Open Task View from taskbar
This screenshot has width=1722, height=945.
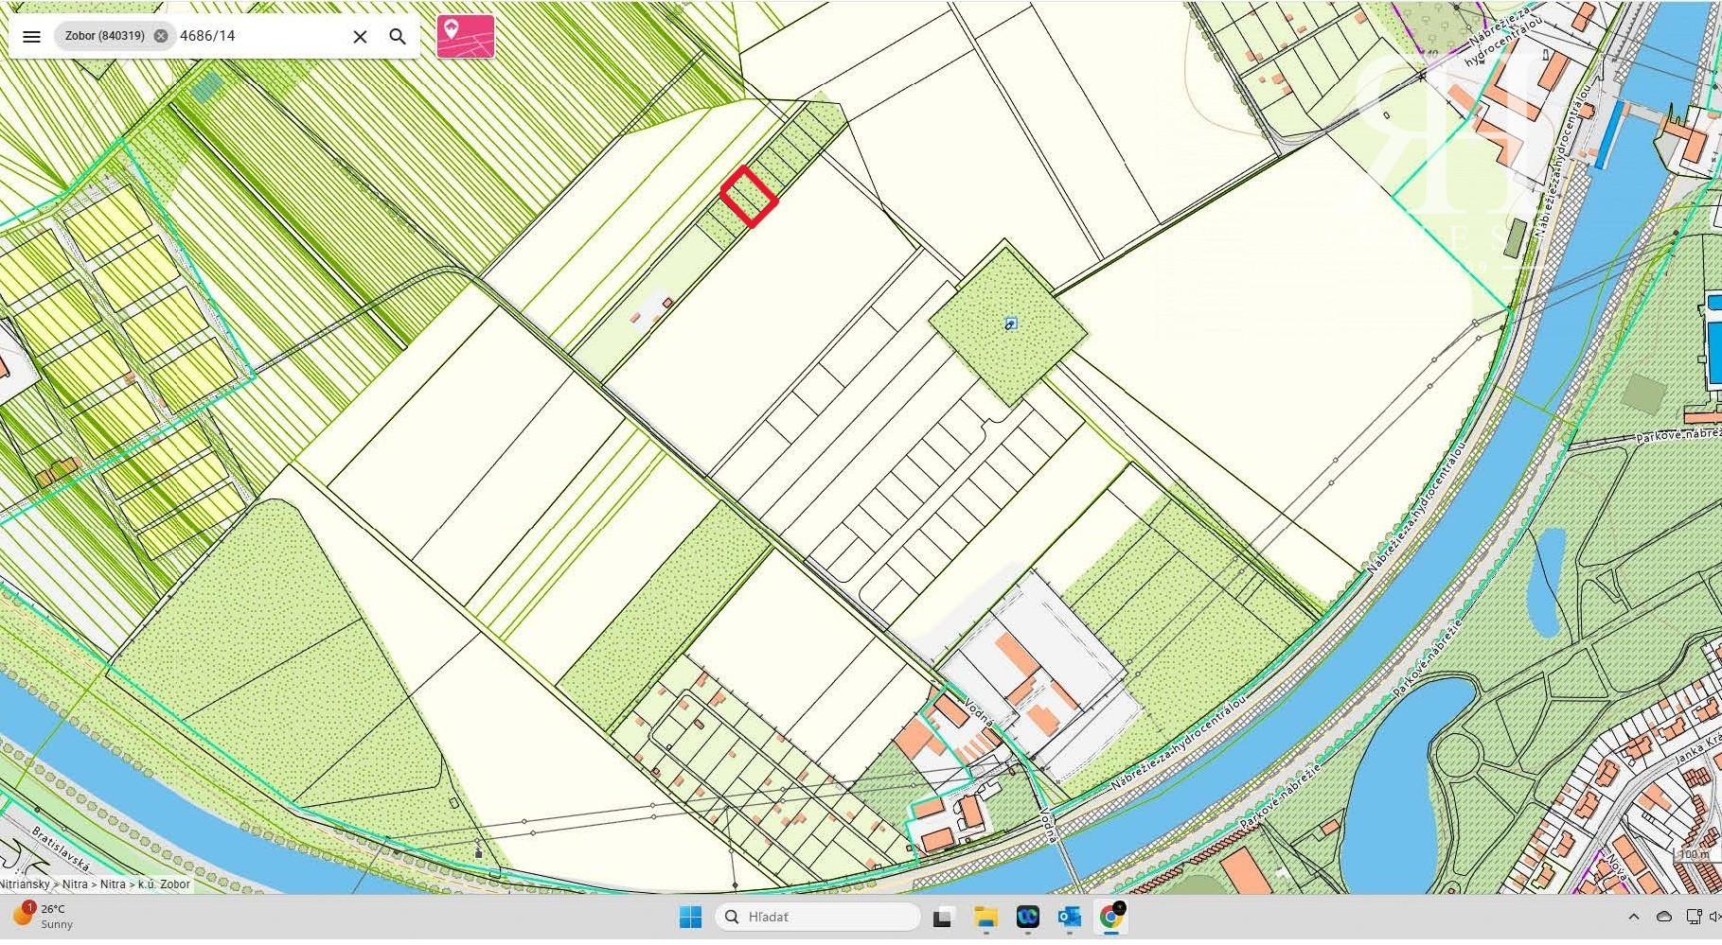[x=942, y=917]
